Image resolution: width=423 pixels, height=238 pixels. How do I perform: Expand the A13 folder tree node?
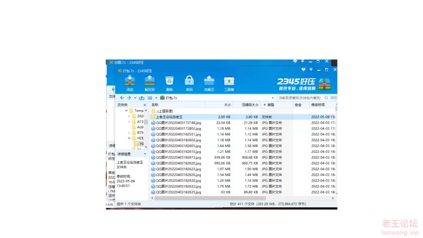pos(129,122)
